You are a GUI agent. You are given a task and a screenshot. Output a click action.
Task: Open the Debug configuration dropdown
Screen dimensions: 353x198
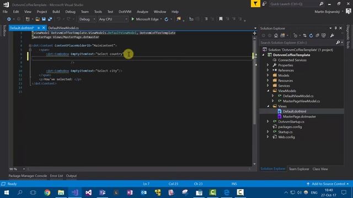pos(87,19)
